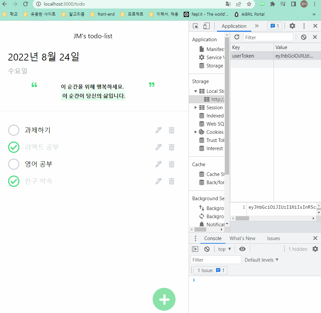Open the drawer three-dot menu beside Console
The height and width of the screenshot is (313, 321).
point(195,238)
